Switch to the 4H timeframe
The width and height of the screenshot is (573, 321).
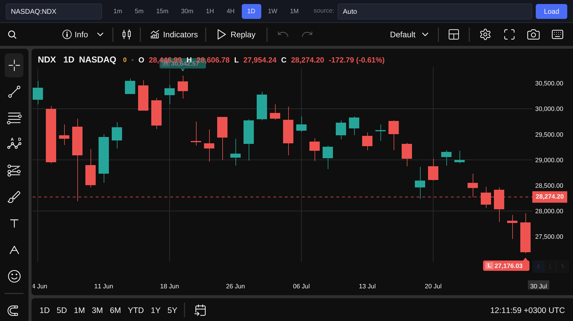click(x=230, y=11)
